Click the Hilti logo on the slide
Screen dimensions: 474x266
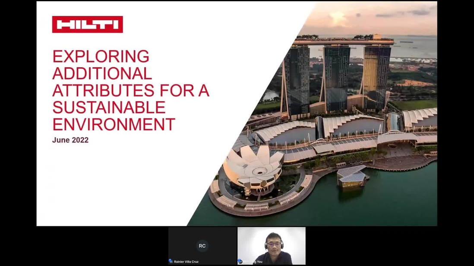pyautogui.click(x=87, y=25)
